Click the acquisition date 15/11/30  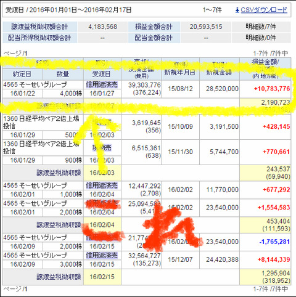coord(180,152)
